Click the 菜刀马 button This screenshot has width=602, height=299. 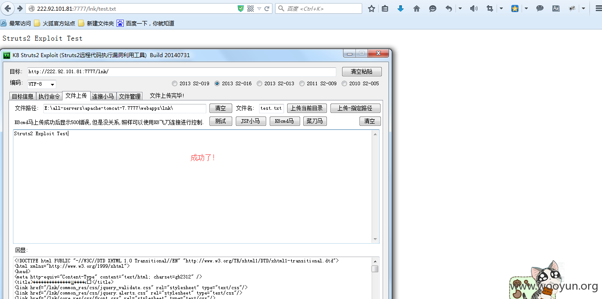pyautogui.click(x=315, y=121)
